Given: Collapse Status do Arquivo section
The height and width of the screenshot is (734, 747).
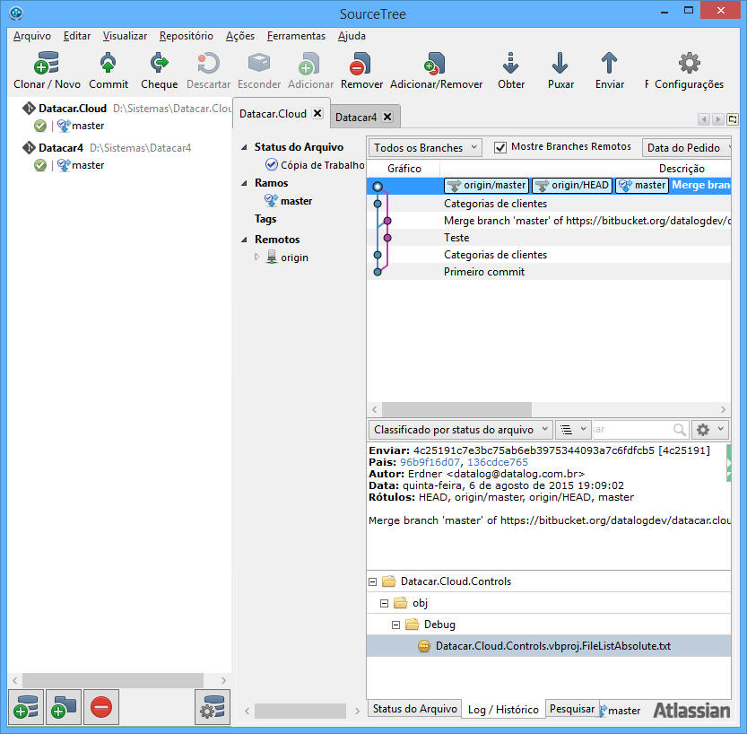Looking at the screenshot, I should tap(245, 147).
